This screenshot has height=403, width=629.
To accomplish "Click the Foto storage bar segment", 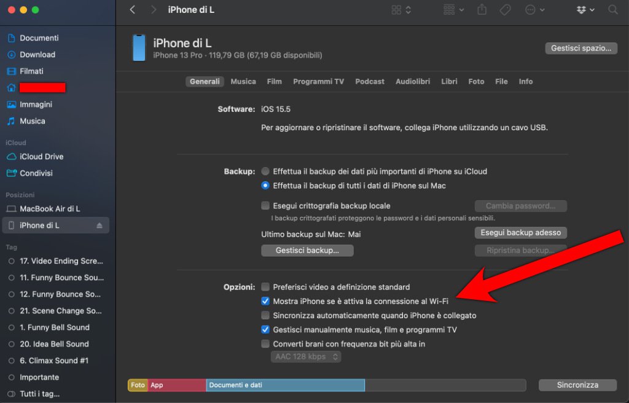I will 138,385.
